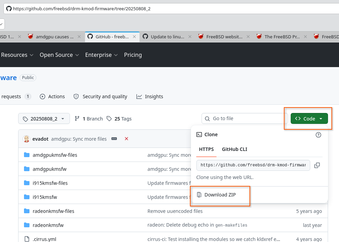Open the .cirrus.yml file
The height and width of the screenshot is (242, 339).
[44, 239]
